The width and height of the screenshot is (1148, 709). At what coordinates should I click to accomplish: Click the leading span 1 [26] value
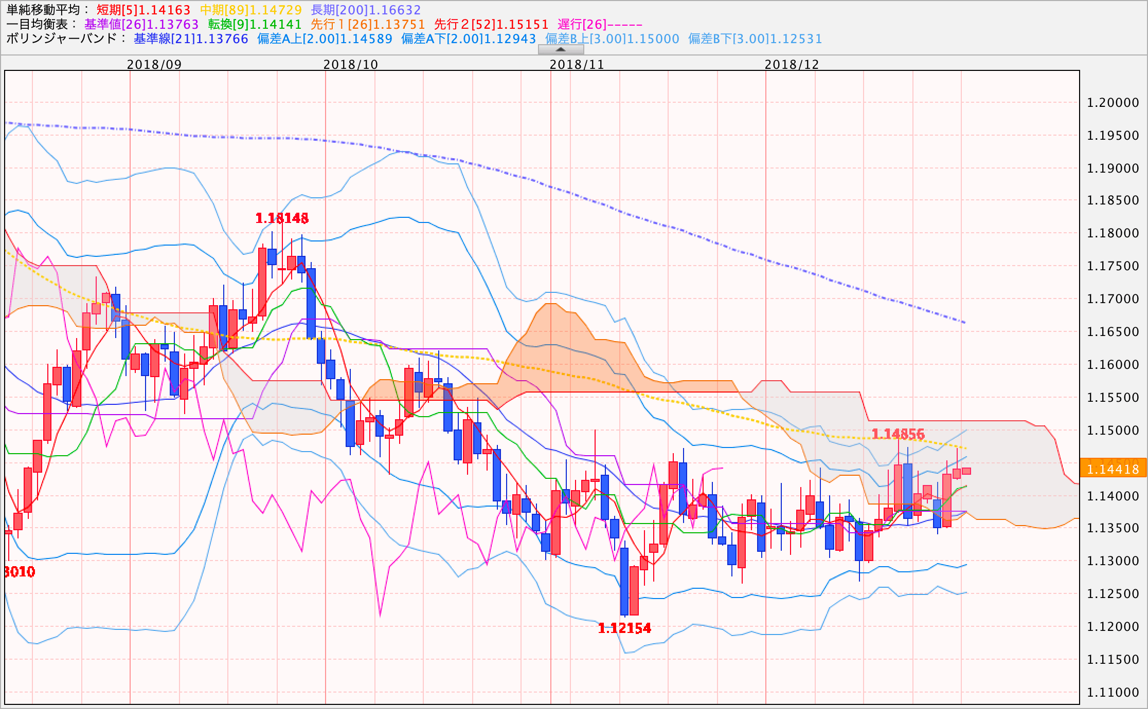368,24
